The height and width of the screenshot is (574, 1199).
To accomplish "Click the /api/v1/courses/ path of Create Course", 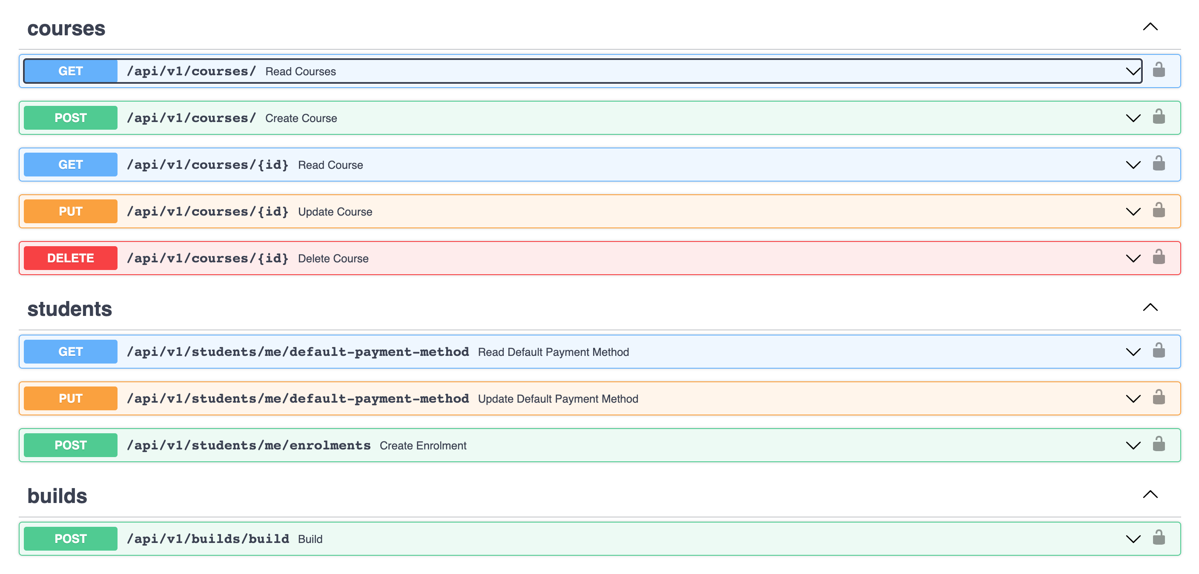I will click(x=191, y=119).
